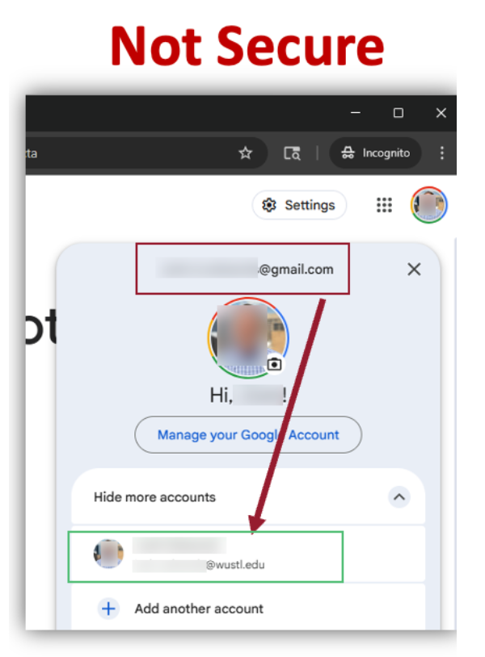Collapse accounts list using the chevron arrow
The height and width of the screenshot is (657, 485).
[399, 497]
